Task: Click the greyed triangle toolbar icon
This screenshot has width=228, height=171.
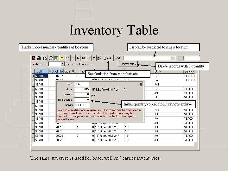Action: 89,58
